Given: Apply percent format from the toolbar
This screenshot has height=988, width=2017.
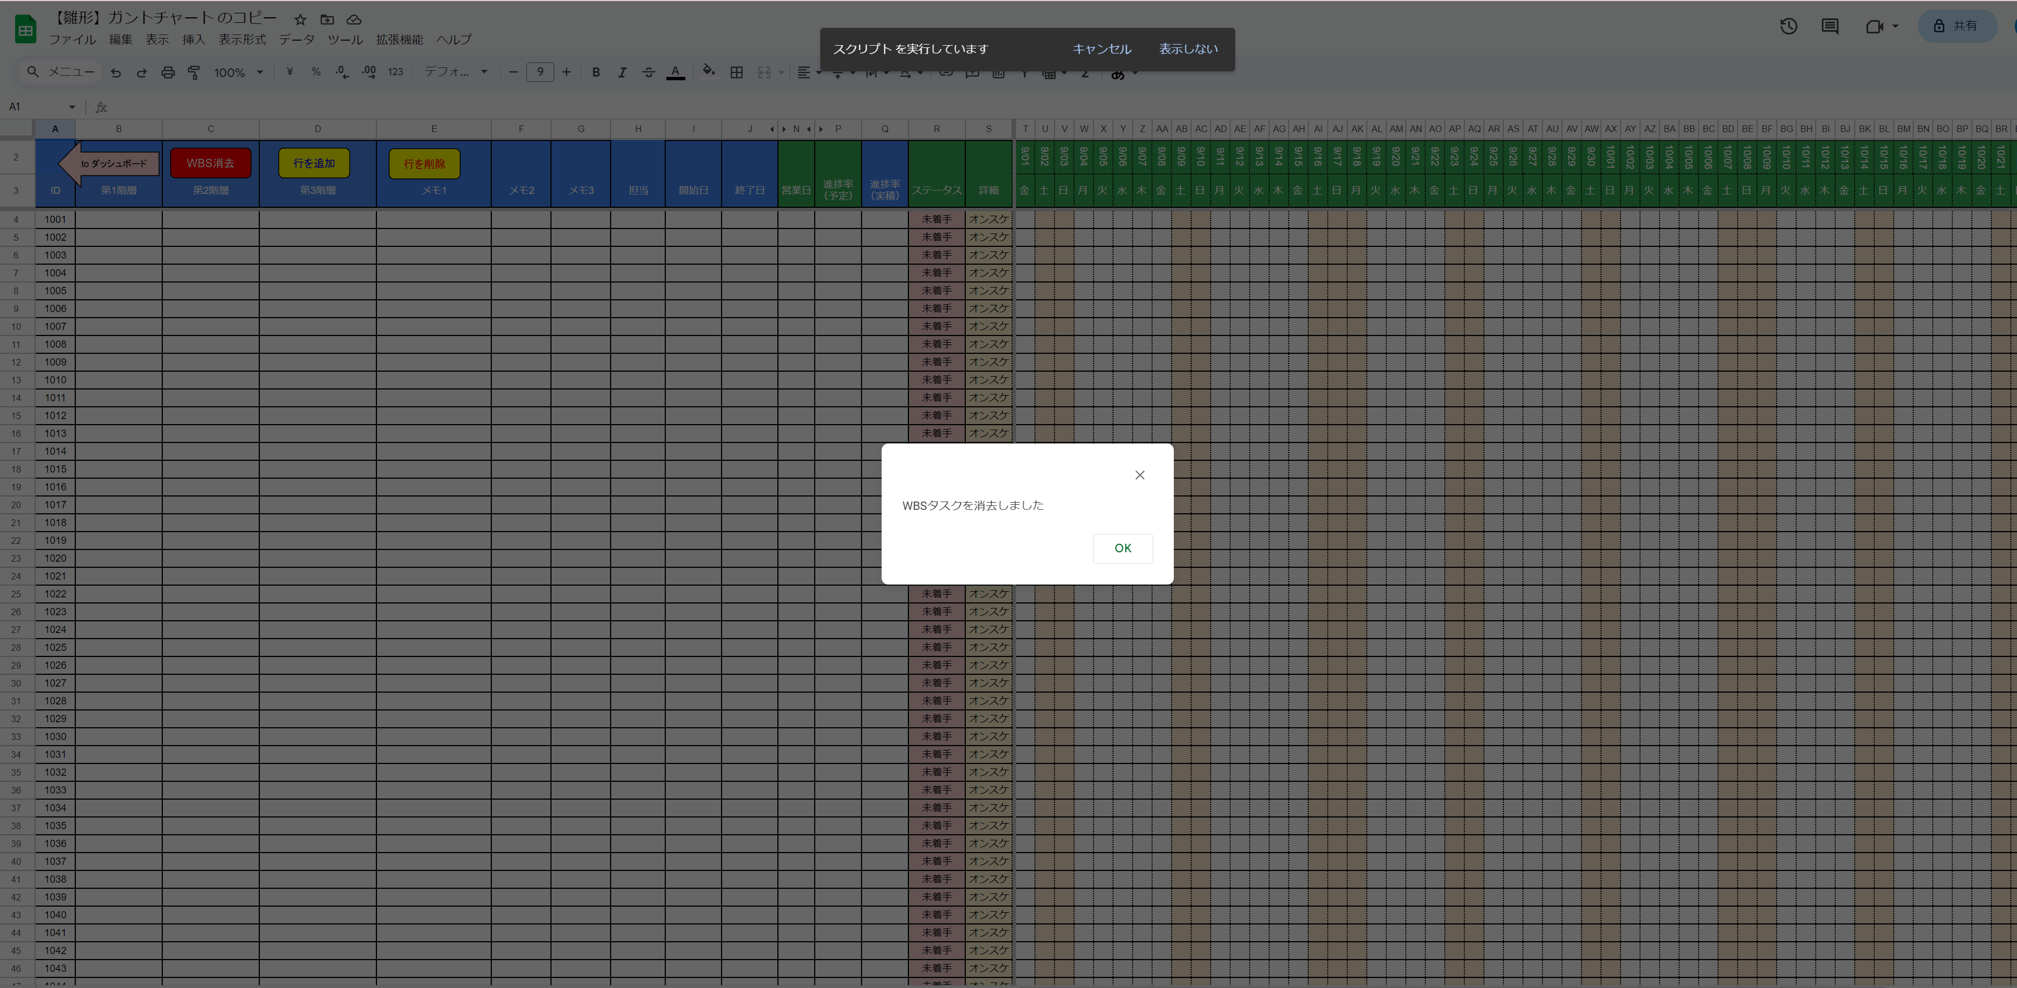Looking at the screenshot, I should 316,72.
